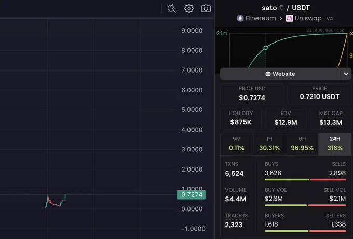Click the V4 version badge
Image resolution: width=353 pixels, height=239 pixels.
[x=330, y=19]
